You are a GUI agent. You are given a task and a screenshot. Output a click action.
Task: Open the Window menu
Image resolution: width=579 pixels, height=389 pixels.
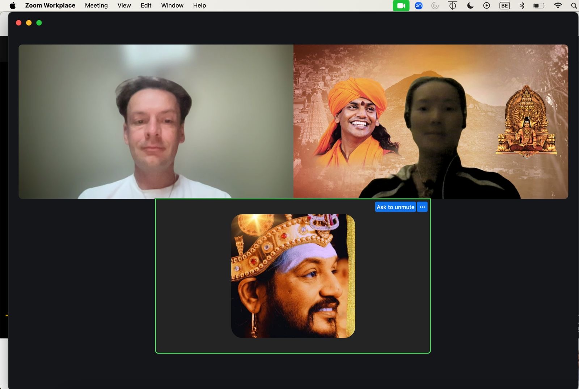point(172,5)
